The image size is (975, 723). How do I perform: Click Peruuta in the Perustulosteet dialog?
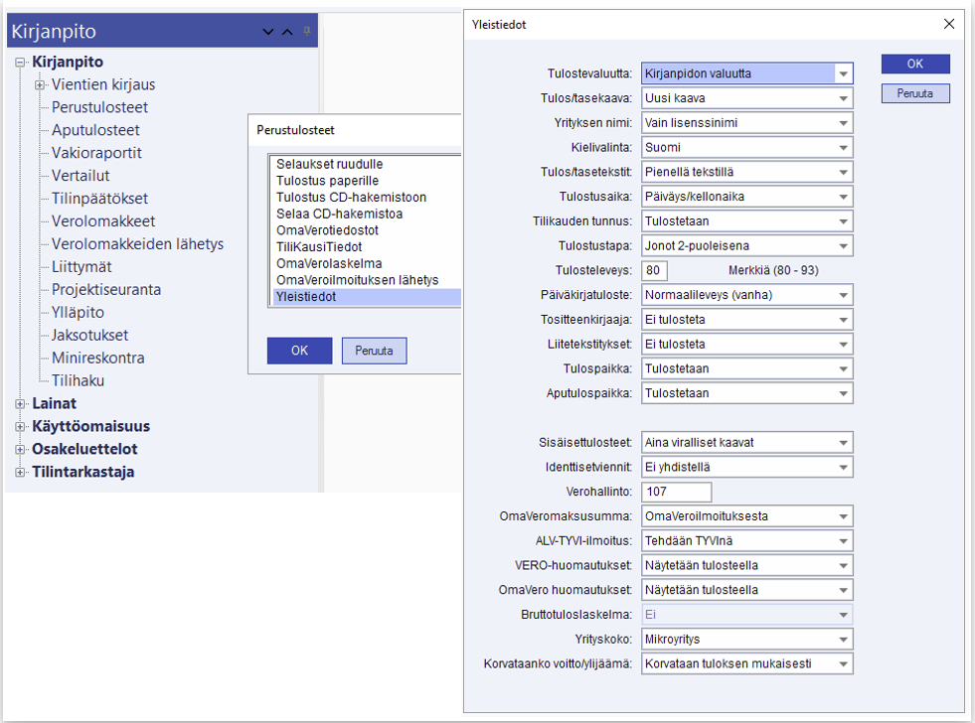pyautogui.click(x=374, y=351)
